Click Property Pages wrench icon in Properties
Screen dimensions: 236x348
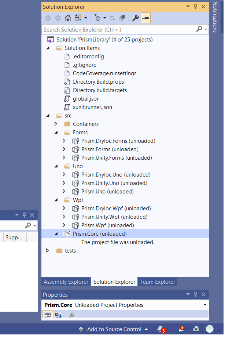pyautogui.click(x=71, y=315)
